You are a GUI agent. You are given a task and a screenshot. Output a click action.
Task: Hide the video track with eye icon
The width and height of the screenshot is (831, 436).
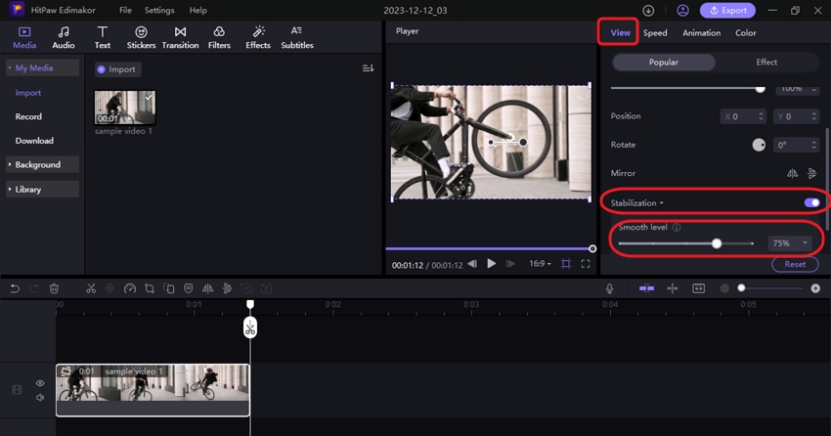click(x=40, y=383)
